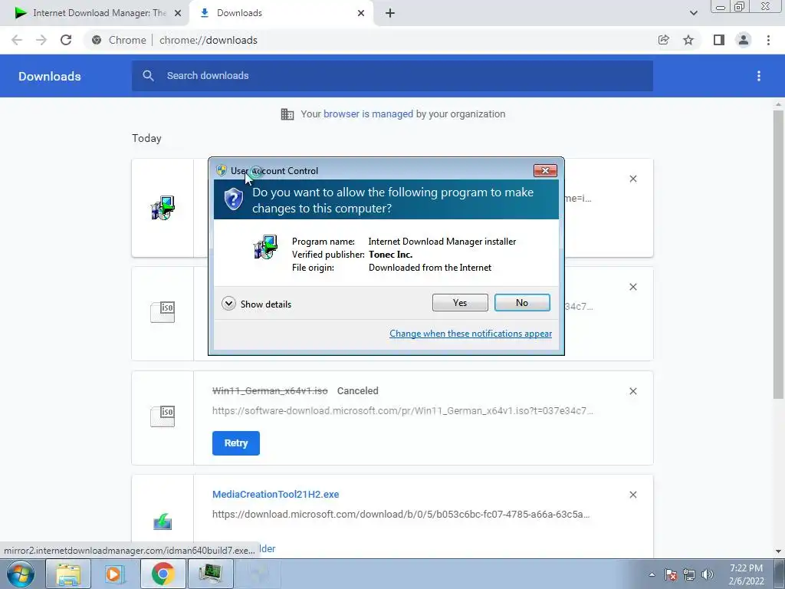Go back in browser history
The image size is (785, 589).
17,40
